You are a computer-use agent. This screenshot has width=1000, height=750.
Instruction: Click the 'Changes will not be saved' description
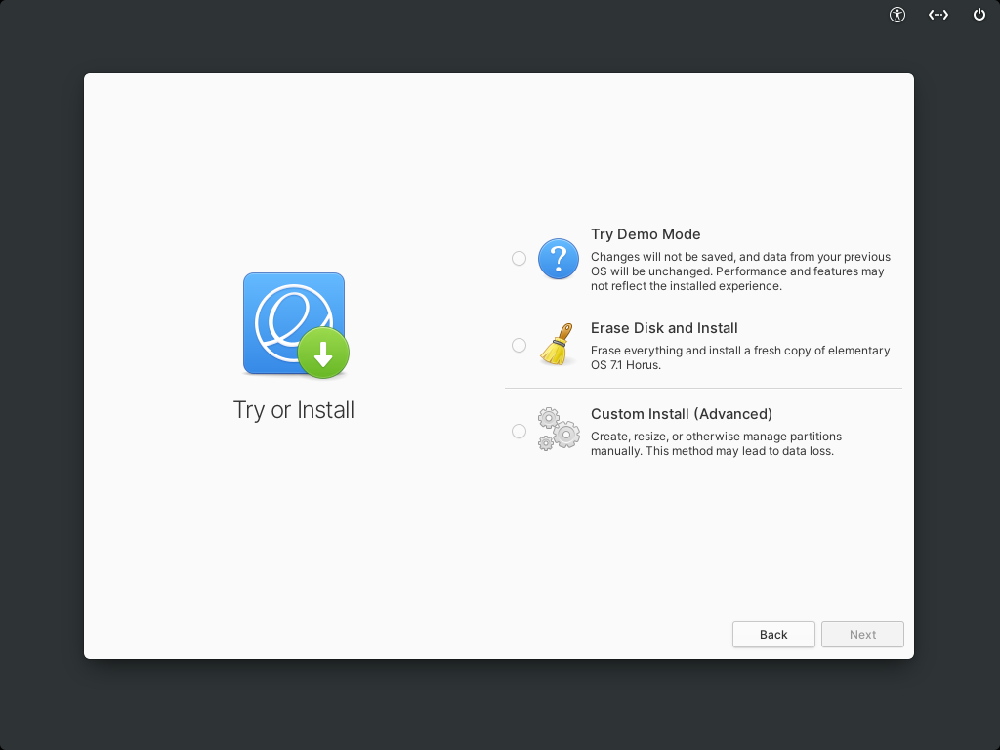click(740, 271)
